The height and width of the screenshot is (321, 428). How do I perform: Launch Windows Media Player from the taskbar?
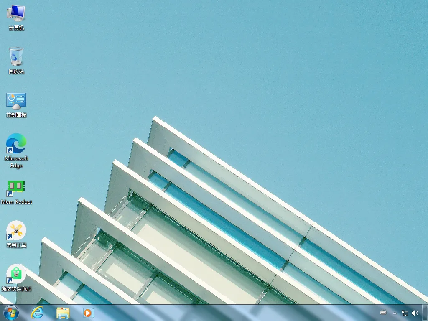[x=88, y=313]
